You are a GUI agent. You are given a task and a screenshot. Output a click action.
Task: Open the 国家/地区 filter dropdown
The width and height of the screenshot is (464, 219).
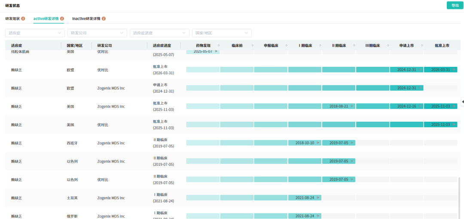(x=221, y=33)
